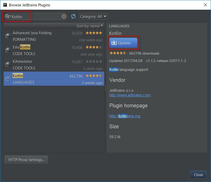
Task: Select Advanced Java Folding plugin row
Action: coord(54,36)
